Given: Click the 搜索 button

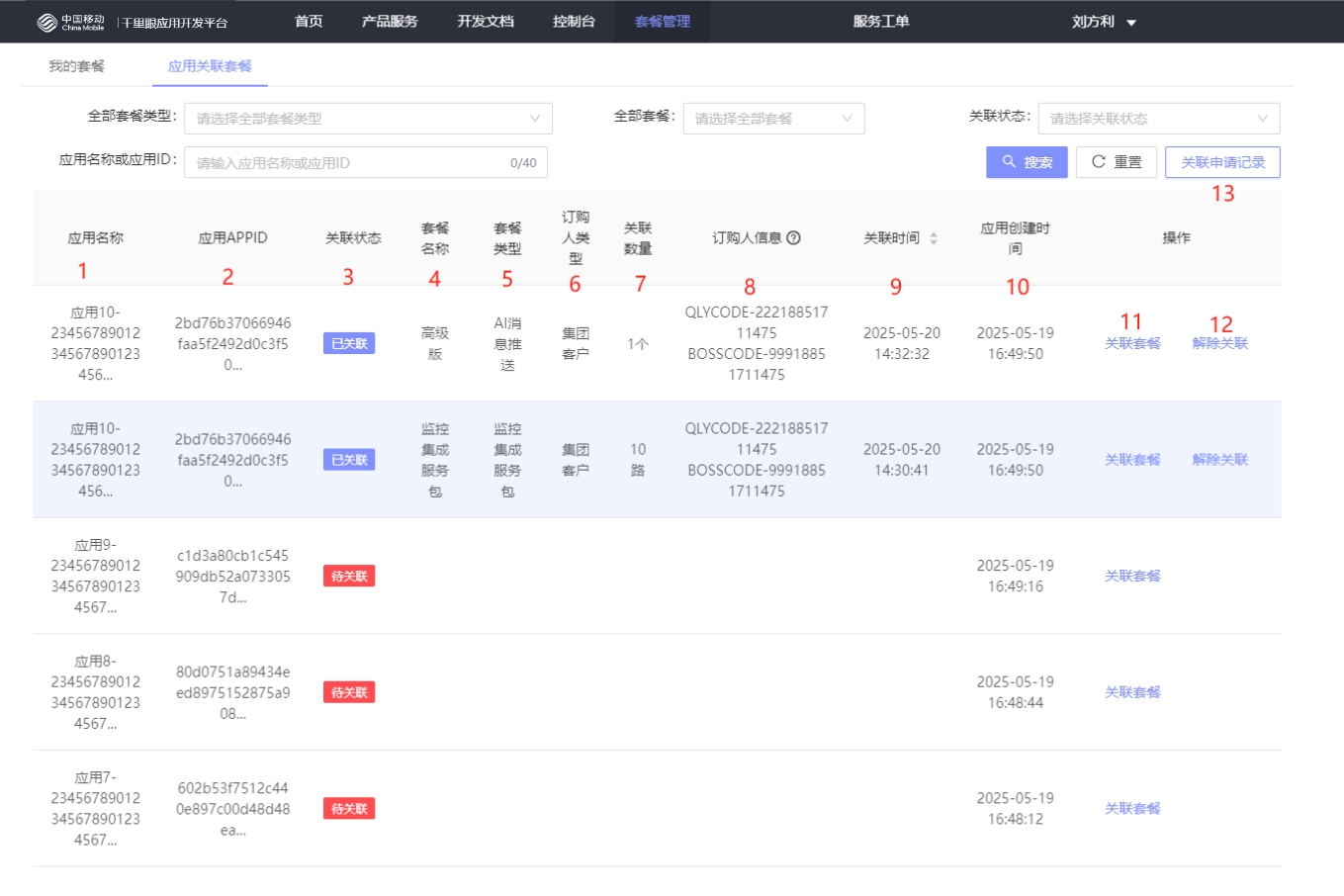Looking at the screenshot, I should coord(1027,162).
